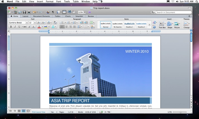Adjust the zoom slider in status bar
Viewport: 199px width, 119px height.
(x=181, y=112)
